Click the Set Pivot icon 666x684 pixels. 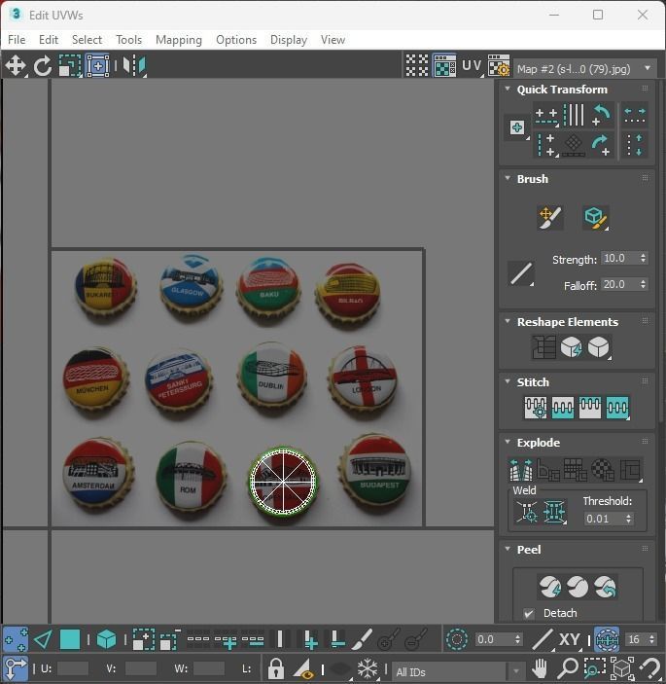point(517,127)
